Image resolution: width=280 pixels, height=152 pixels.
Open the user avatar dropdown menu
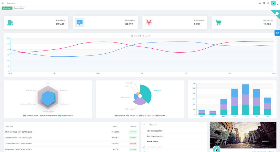[274, 3]
